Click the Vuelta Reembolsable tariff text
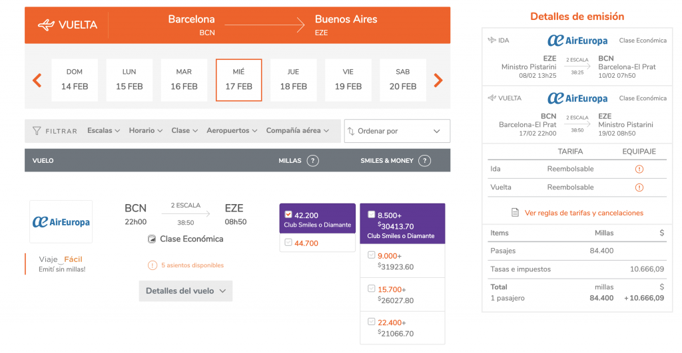The image size is (682, 353). point(570,187)
